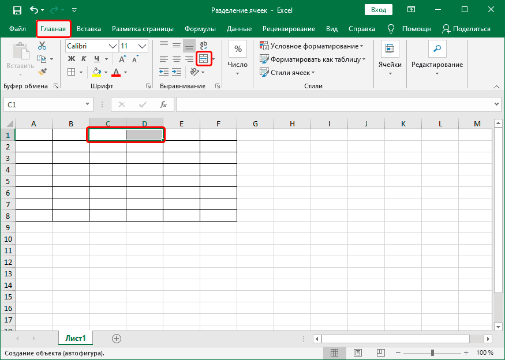The width and height of the screenshot is (505, 360).
Task: Click the Wrap Text icon
Action: coord(203,46)
